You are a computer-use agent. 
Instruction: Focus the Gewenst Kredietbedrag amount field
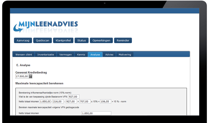click(22, 77)
